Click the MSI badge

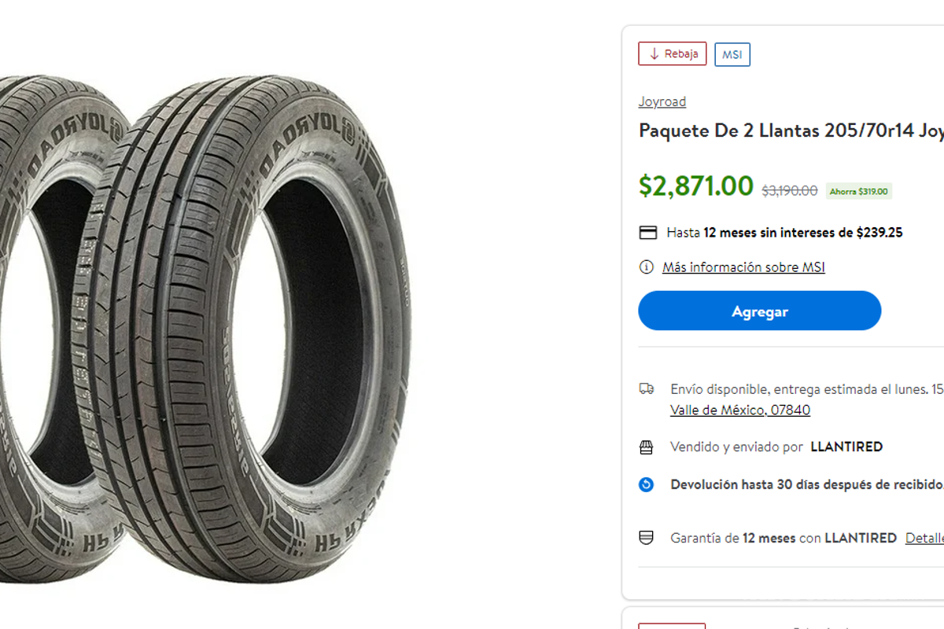(x=732, y=53)
